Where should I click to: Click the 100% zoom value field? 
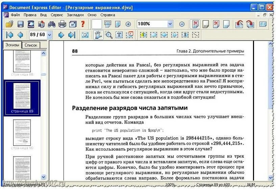point(152,24)
